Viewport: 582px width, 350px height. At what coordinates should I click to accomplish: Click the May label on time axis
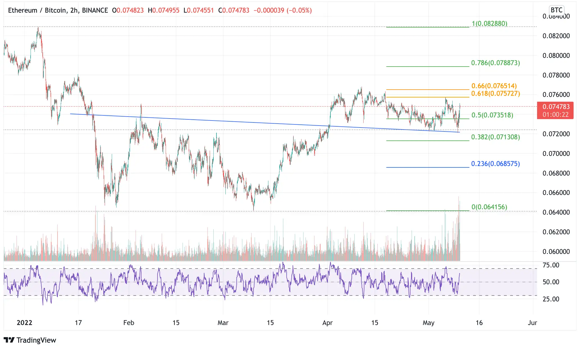[x=428, y=322]
